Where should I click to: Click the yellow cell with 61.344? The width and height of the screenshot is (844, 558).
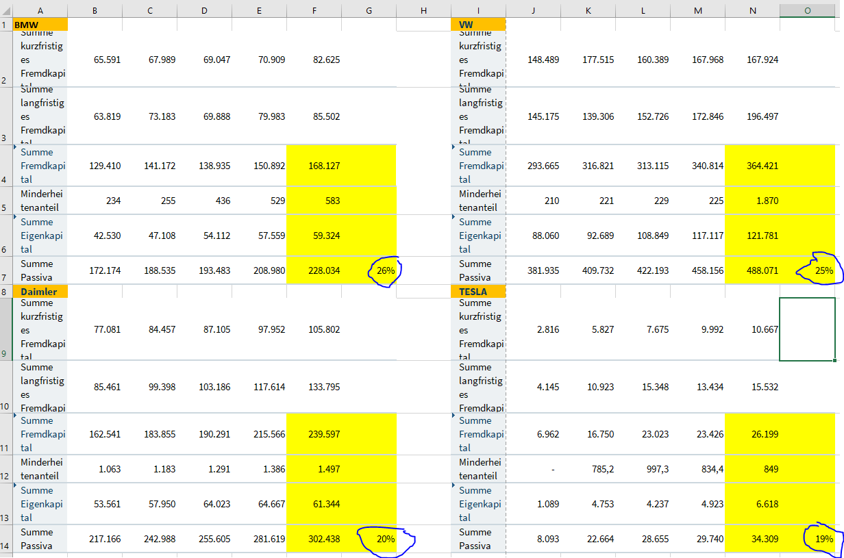pyautogui.click(x=314, y=504)
